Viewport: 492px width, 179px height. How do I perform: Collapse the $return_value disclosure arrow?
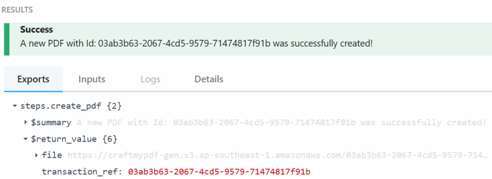click(x=26, y=139)
